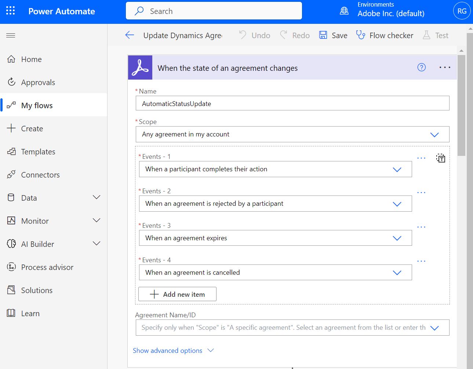Open the RG account avatar
This screenshot has width=473, height=369.
462,11
